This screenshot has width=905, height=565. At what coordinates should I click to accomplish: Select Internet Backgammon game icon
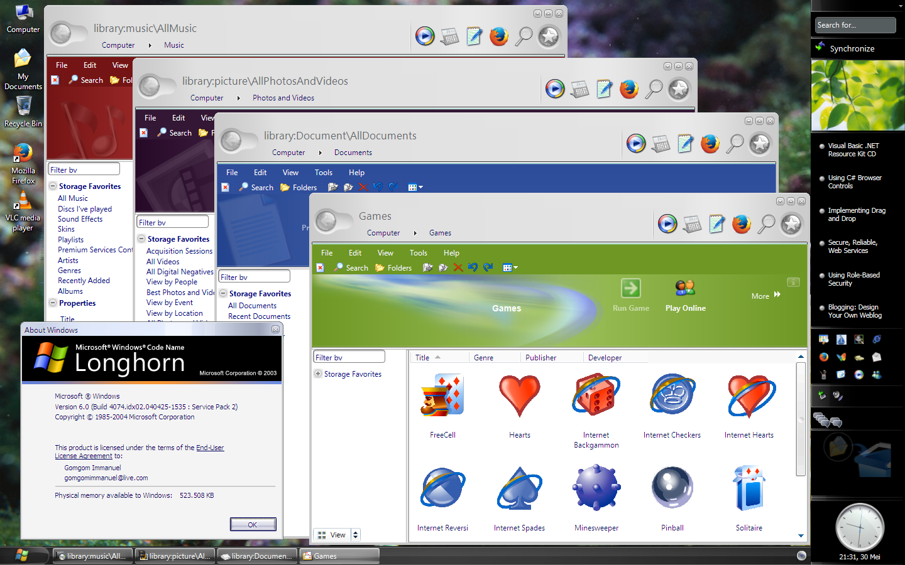pyautogui.click(x=596, y=395)
